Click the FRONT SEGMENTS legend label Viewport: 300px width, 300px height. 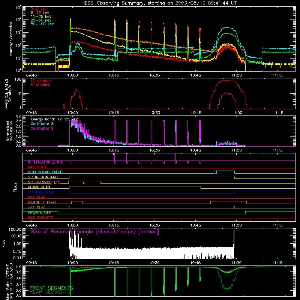click(51, 288)
